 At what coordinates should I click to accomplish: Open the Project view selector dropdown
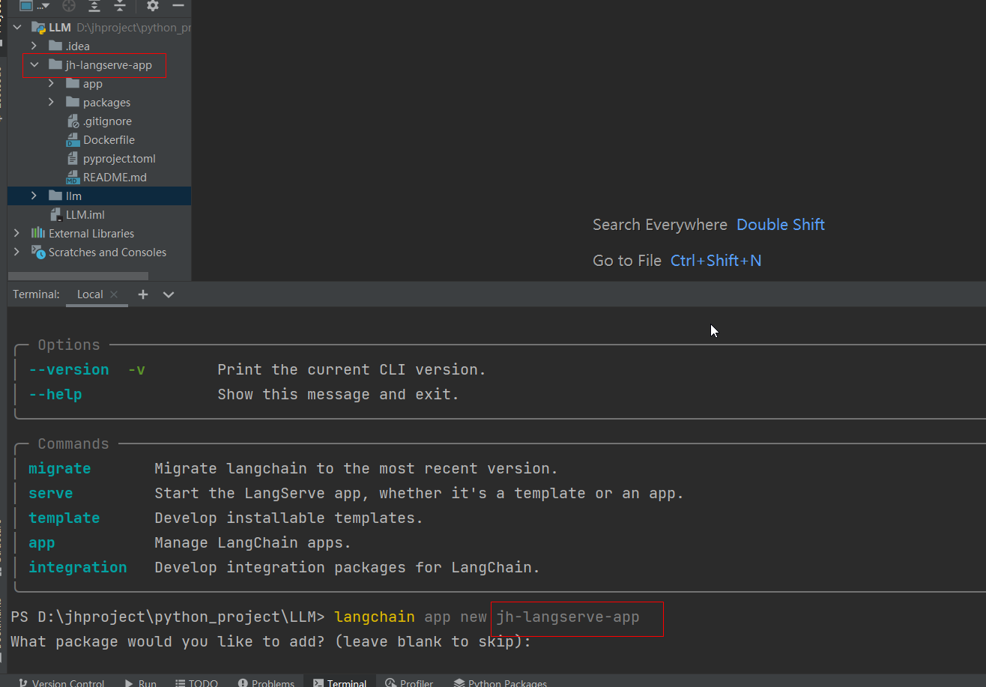[36, 5]
